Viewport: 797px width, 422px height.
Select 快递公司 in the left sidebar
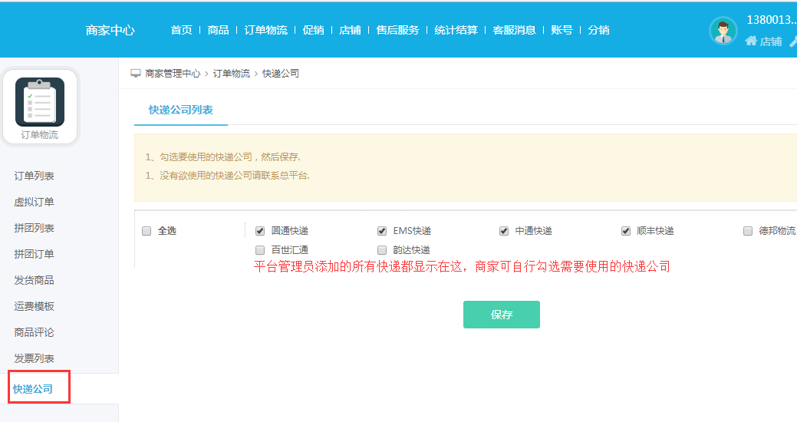pos(34,389)
